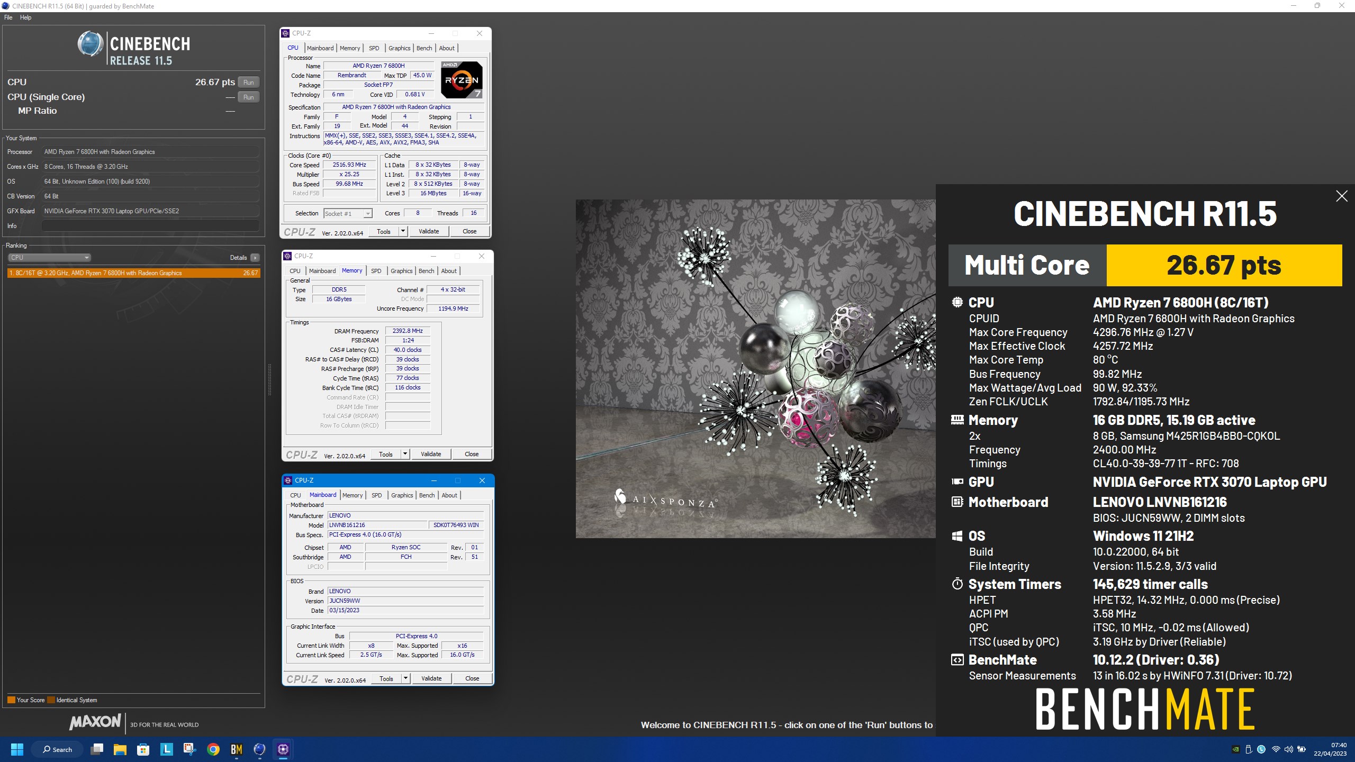Viewport: 1355px width, 762px height.
Task: Click the AMD Ryzen 7 logo in CPU-Z
Action: click(462, 80)
